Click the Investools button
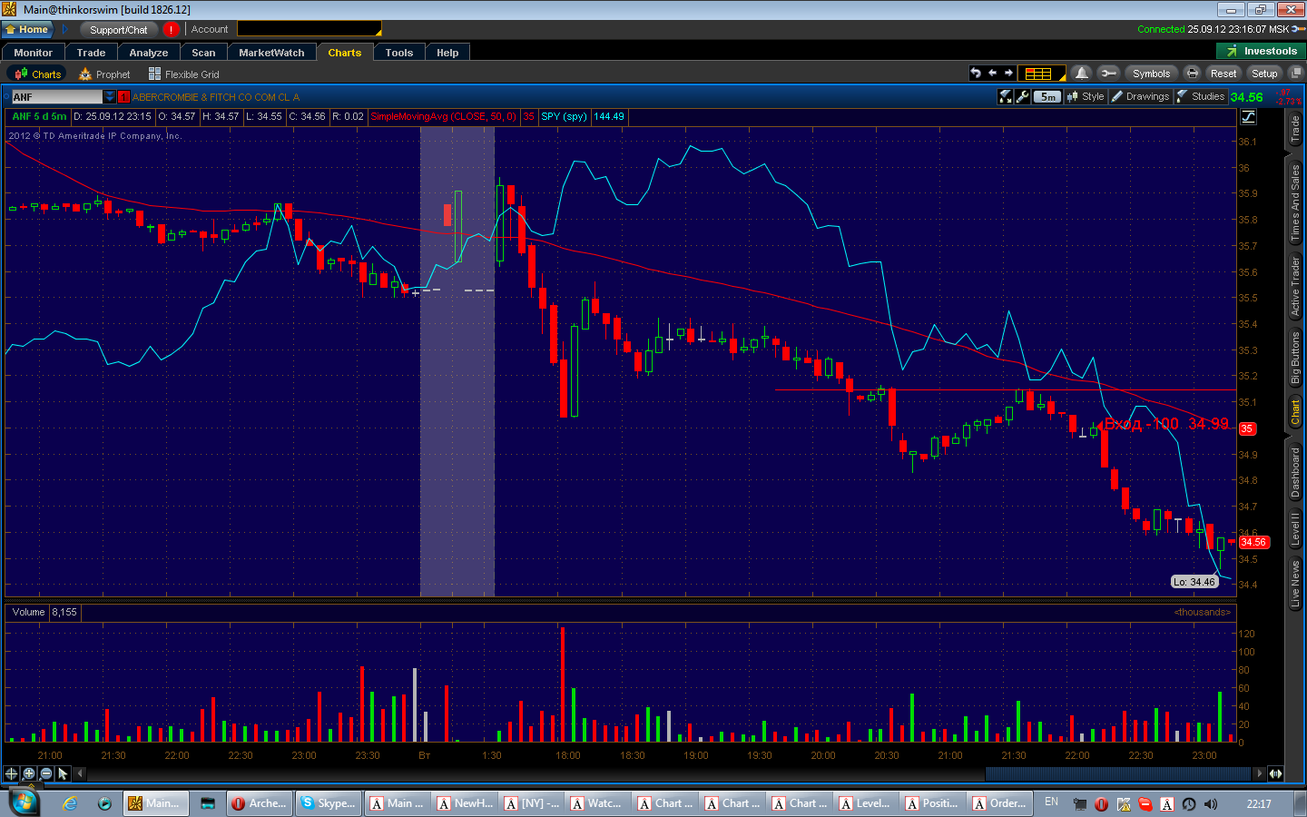The width and height of the screenshot is (1307, 817). pyautogui.click(x=1261, y=51)
